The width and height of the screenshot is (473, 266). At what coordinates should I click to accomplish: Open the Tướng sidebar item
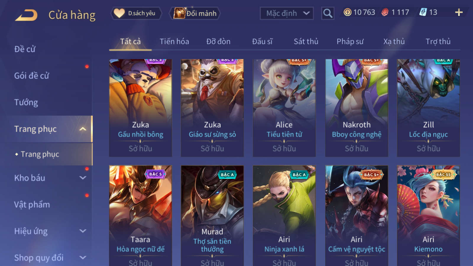click(26, 102)
